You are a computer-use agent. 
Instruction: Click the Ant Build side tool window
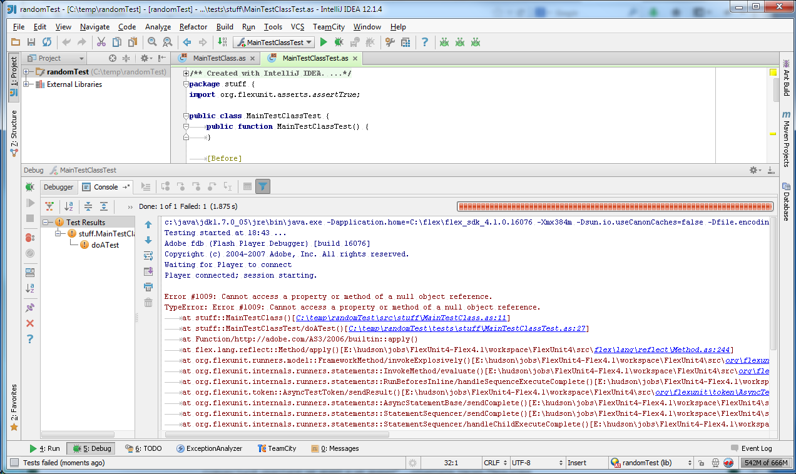(x=786, y=78)
